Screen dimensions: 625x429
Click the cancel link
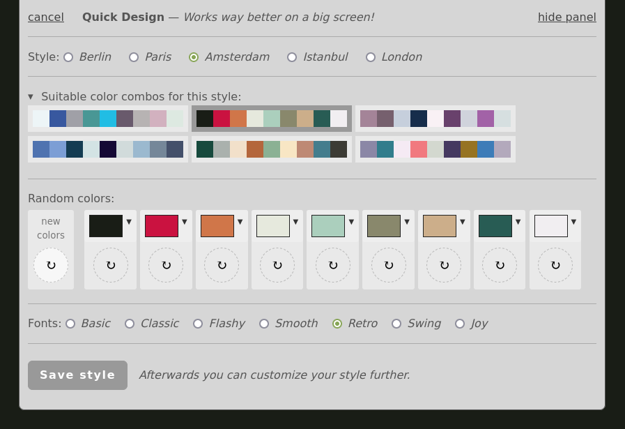click(x=46, y=17)
